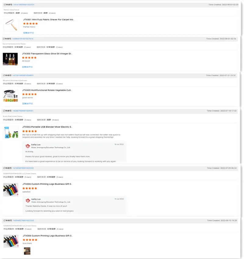
Task: Click the vegetable cutter product thumbnail
Action: [x=10, y=96]
